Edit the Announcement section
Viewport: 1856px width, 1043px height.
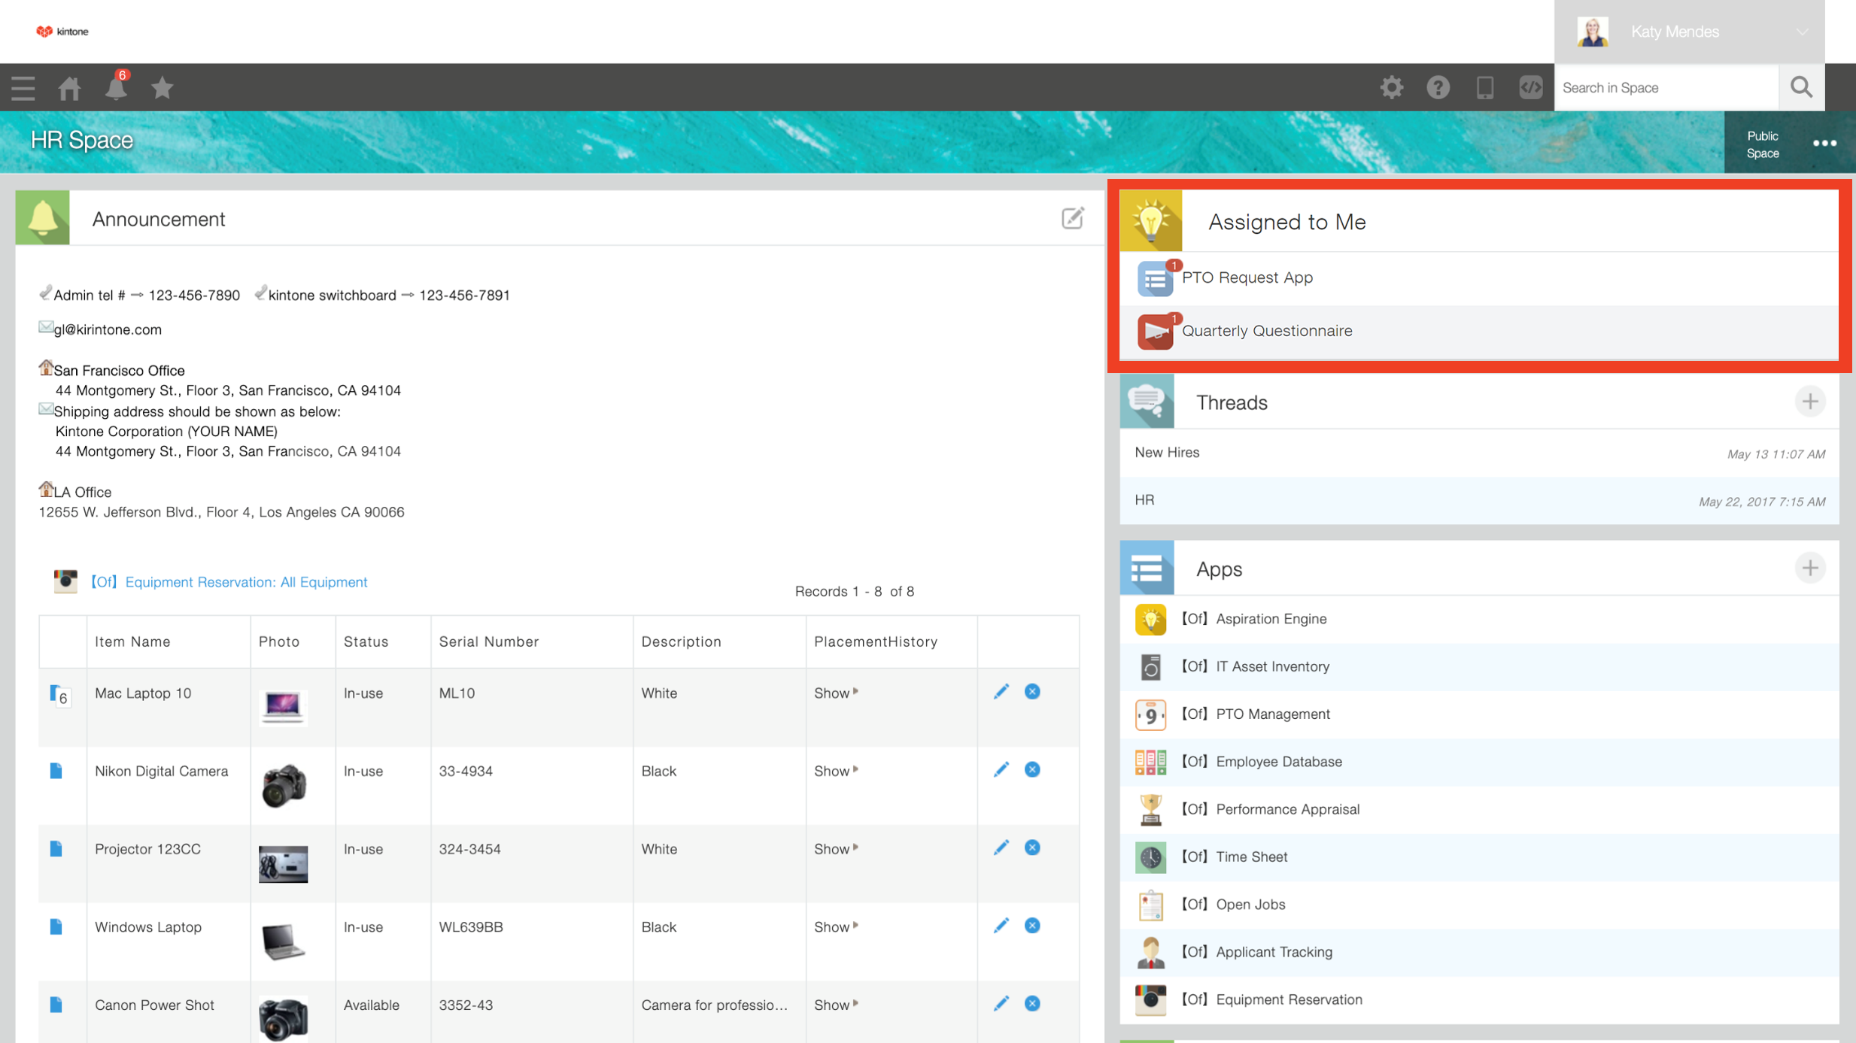[x=1072, y=218]
